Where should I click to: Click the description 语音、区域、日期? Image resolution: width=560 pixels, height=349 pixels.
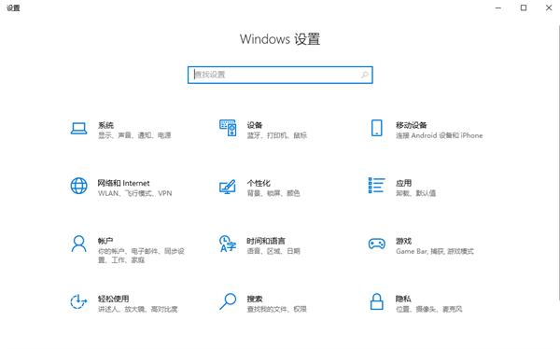click(x=273, y=251)
